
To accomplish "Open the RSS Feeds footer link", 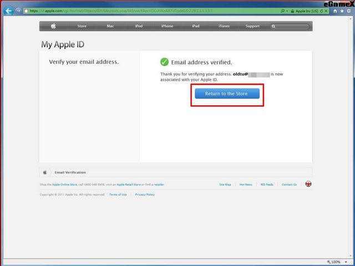I will [267, 185].
